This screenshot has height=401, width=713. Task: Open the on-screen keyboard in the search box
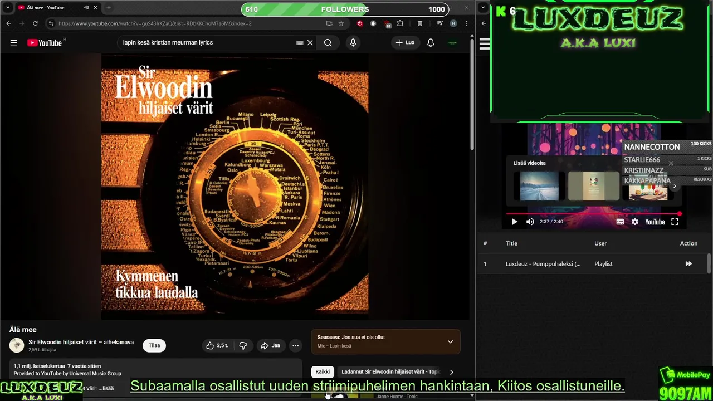click(300, 43)
